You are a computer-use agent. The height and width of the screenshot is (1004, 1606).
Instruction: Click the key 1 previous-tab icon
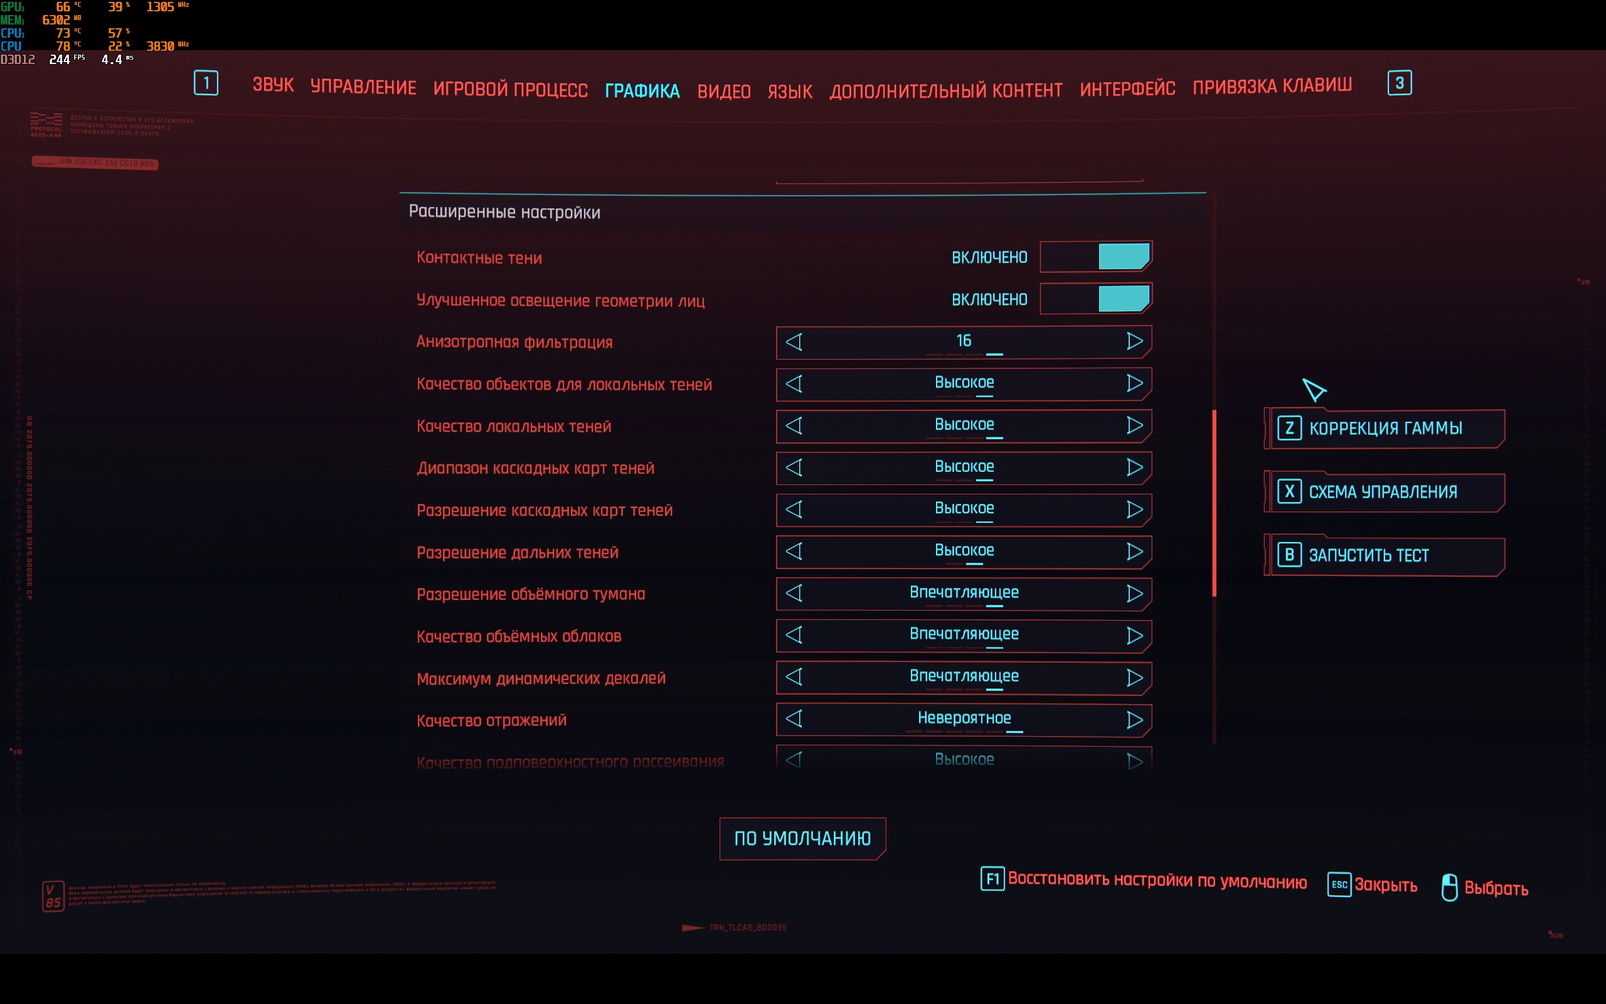click(x=206, y=83)
